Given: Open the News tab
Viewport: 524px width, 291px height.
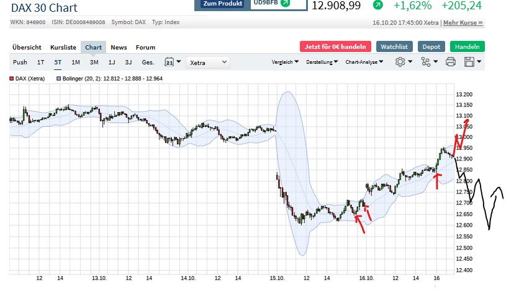Looking at the screenshot, I should pos(119,47).
